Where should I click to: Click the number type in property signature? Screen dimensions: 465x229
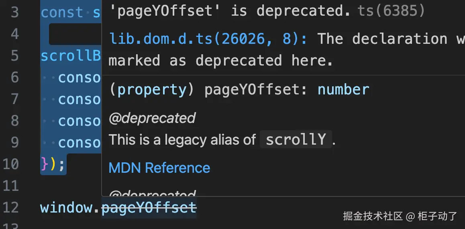pos(343,90)
